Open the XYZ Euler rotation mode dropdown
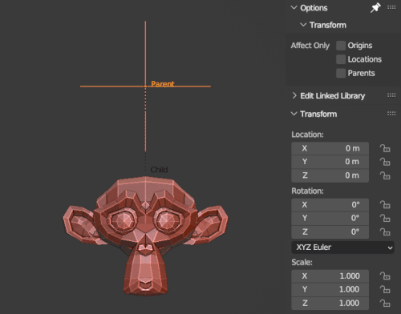Image resolution: width=401 pixels, height=314 pixels. click(342, 248)
